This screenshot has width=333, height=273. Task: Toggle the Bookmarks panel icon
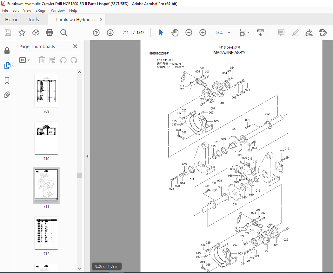(7, 80)
